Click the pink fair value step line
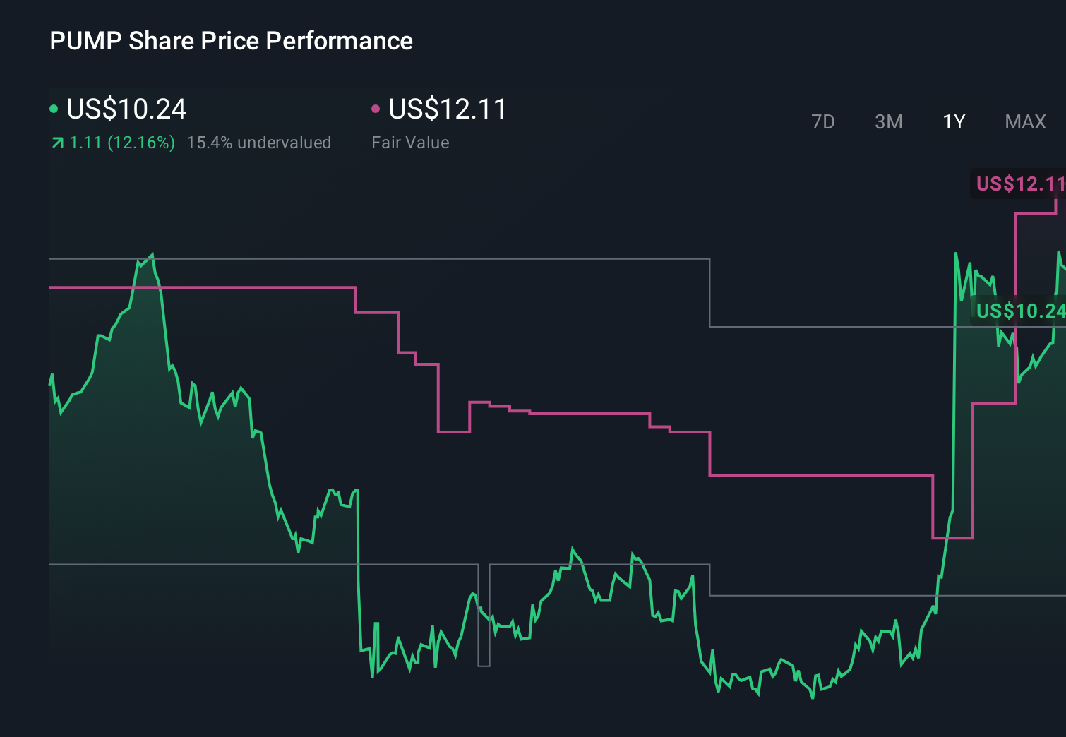1066x737 pixels. click(x=600, y=412)
